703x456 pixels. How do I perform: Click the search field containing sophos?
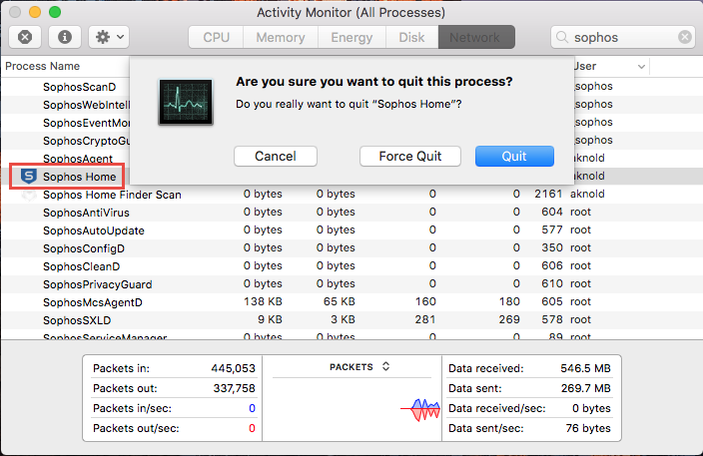(x=623, y=37)
